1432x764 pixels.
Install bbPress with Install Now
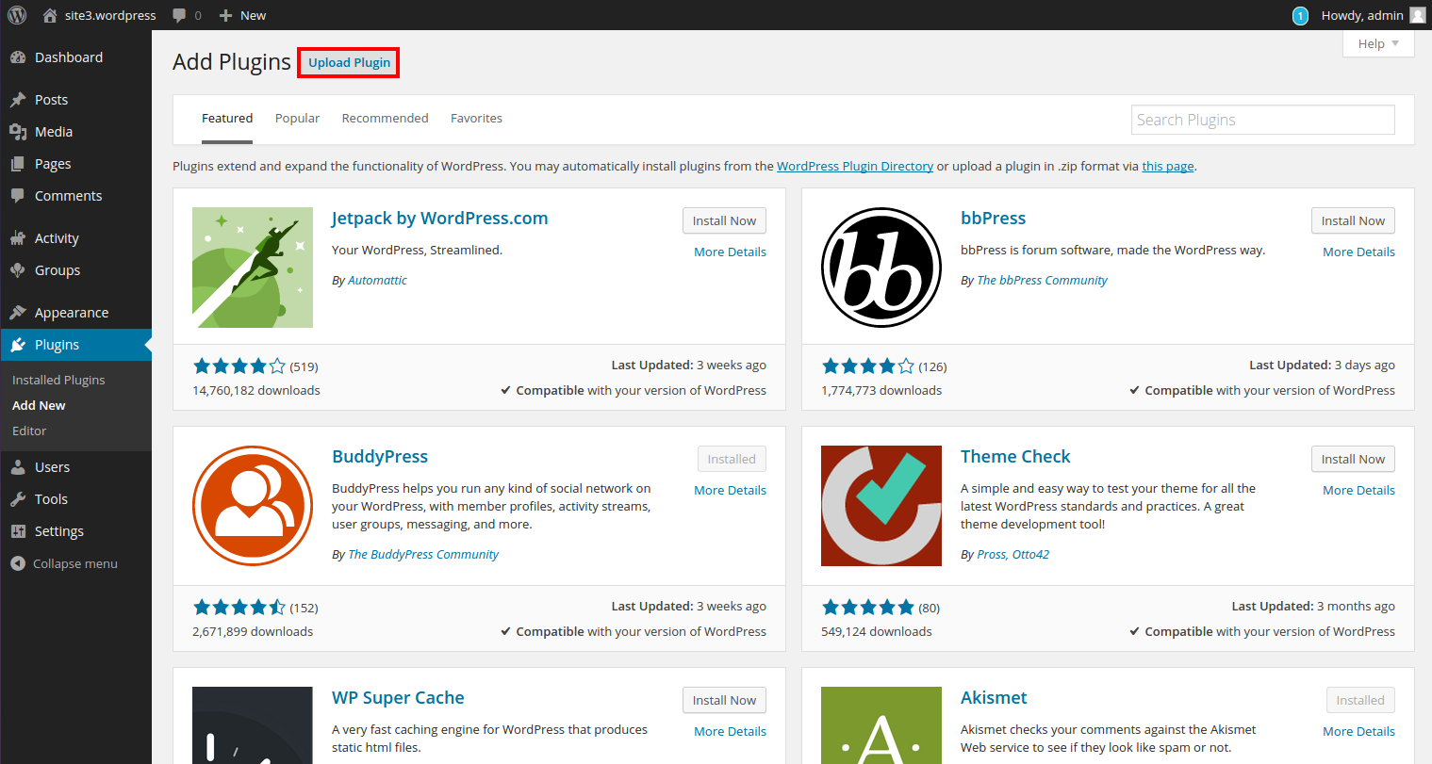click(x=1353, y=220)
